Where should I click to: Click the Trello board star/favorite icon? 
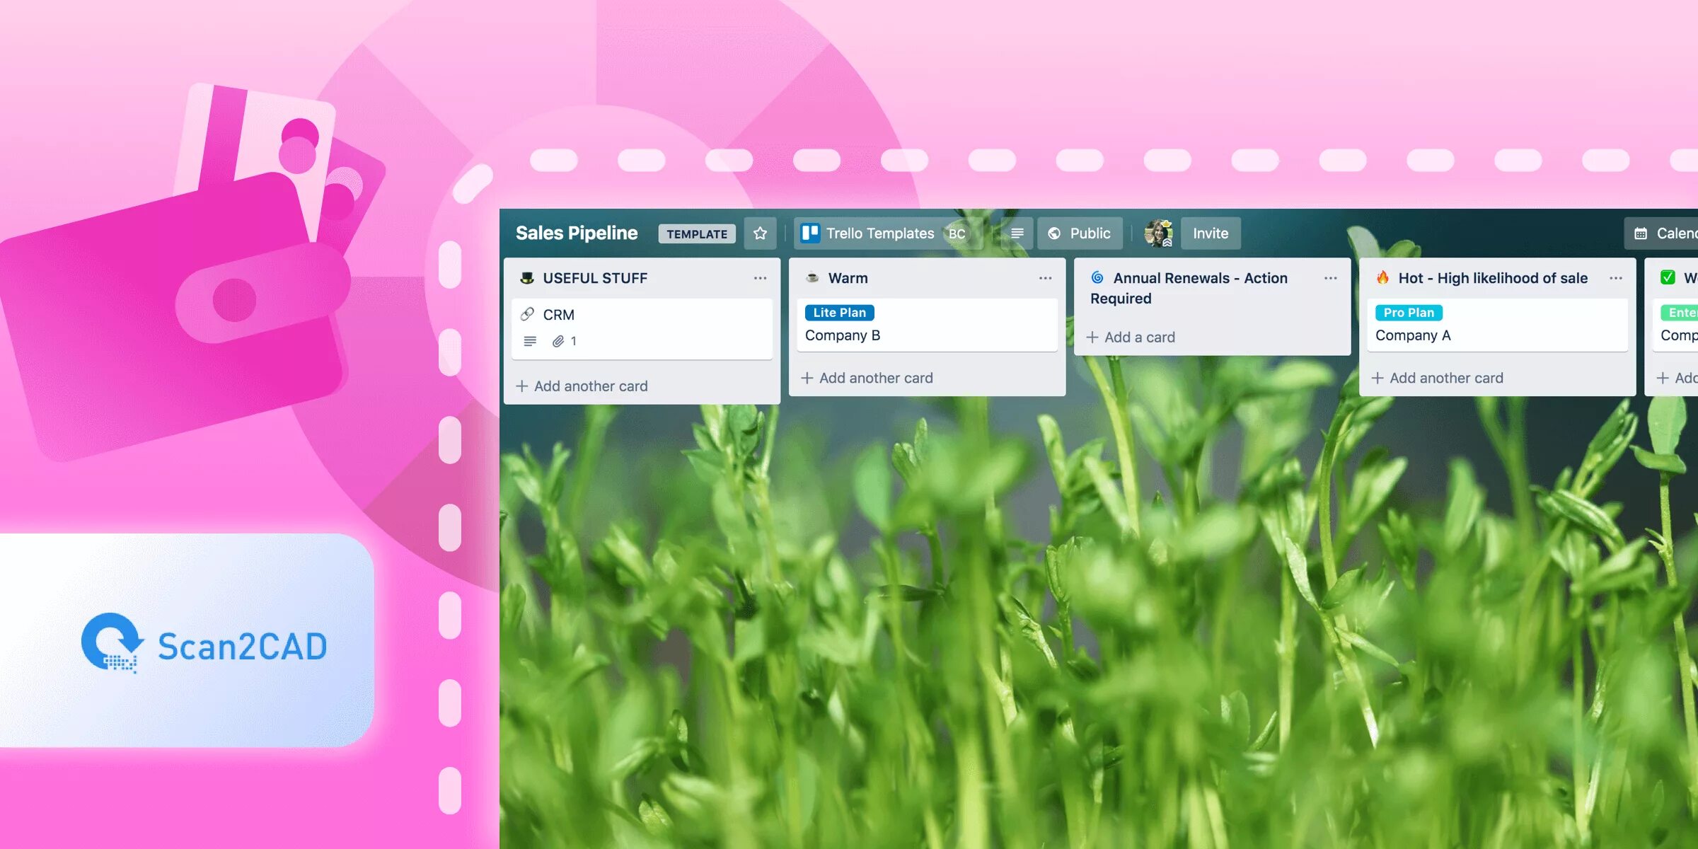click(760, 233)
